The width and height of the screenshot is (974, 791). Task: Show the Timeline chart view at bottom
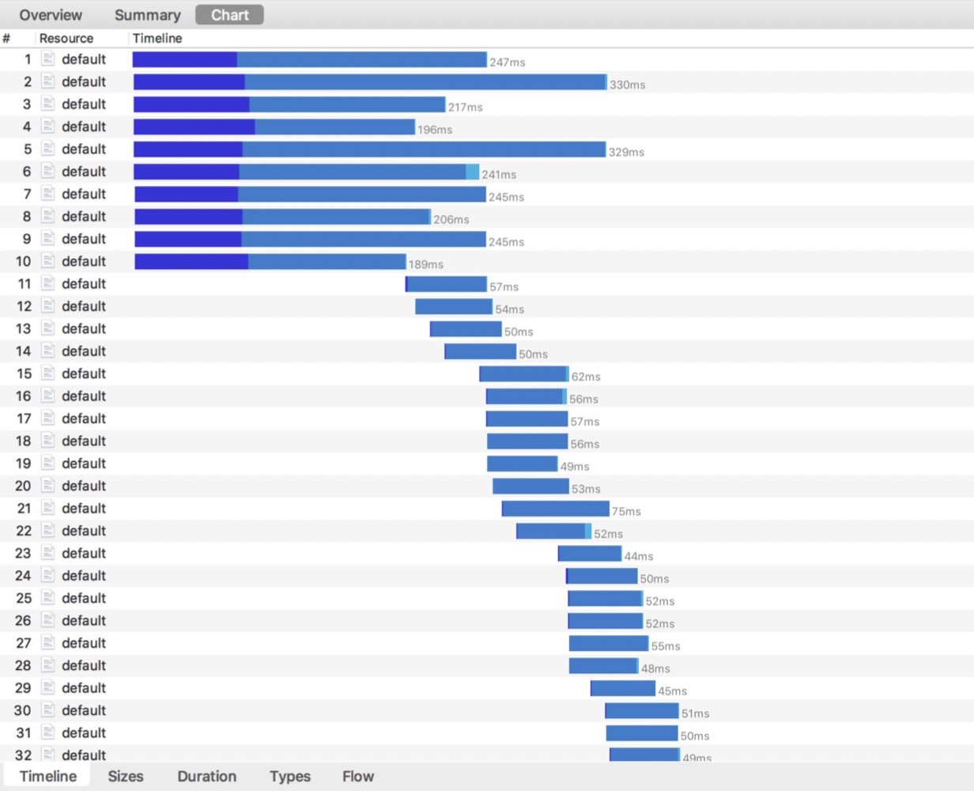point(47,776)
